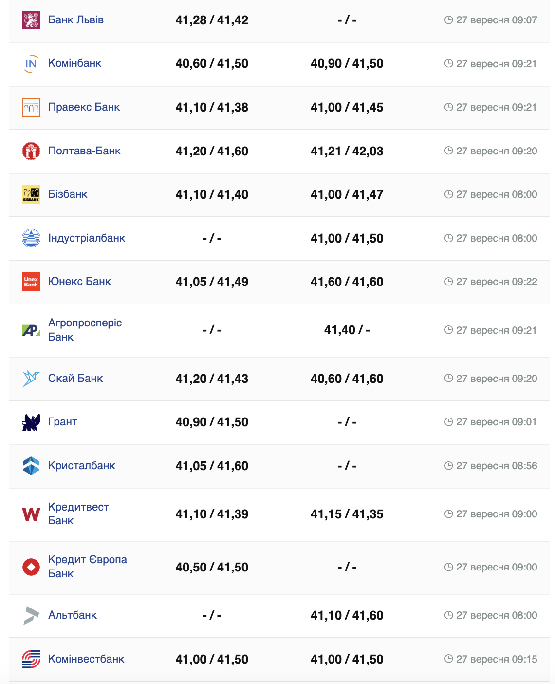Click the Скай Банк bird logo
Viewport: 555px width, 684px height.
coord(31,379)
